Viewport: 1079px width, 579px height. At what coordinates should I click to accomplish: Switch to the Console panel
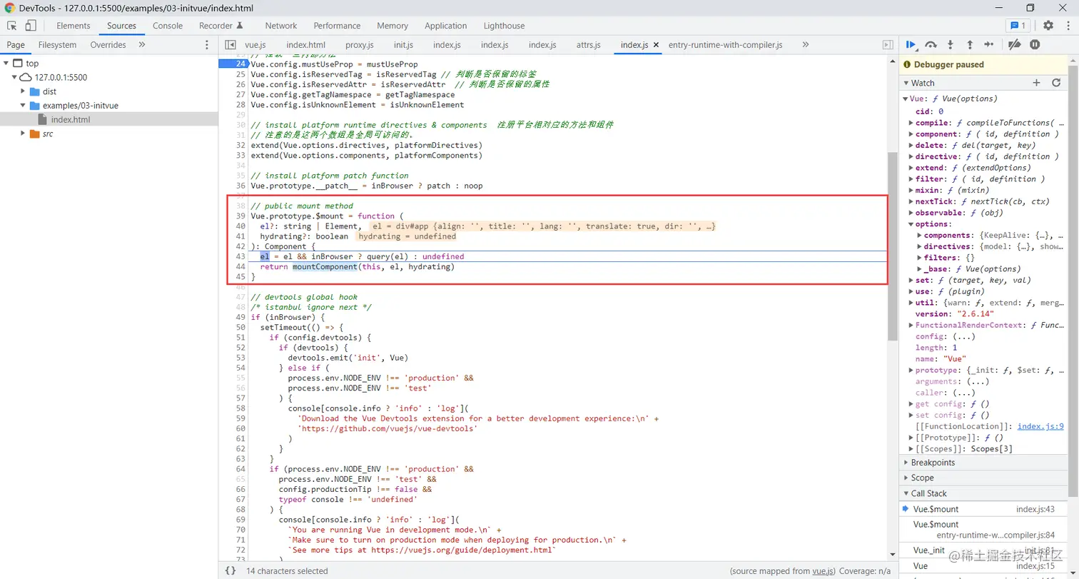(x=167, y=25)
